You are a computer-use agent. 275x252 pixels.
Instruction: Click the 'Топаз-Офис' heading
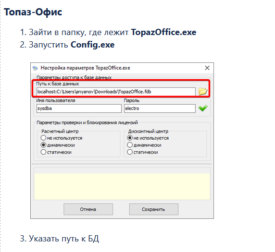click(33, 12)
